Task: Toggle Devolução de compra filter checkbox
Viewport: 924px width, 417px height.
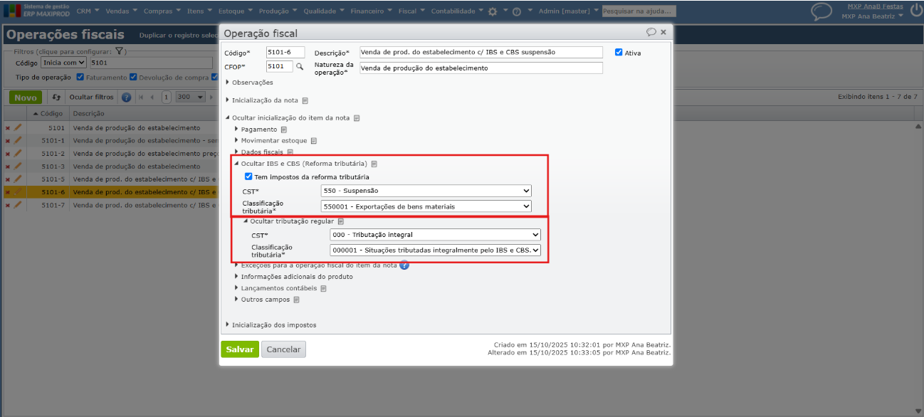Action: click(134, 78)
